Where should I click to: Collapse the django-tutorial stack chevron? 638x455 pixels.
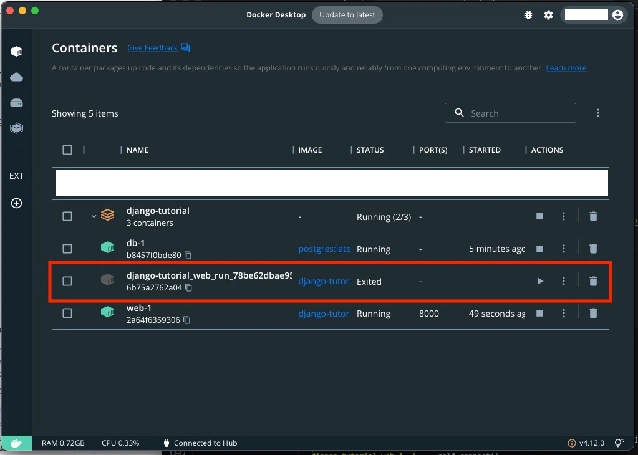(94, 216)
